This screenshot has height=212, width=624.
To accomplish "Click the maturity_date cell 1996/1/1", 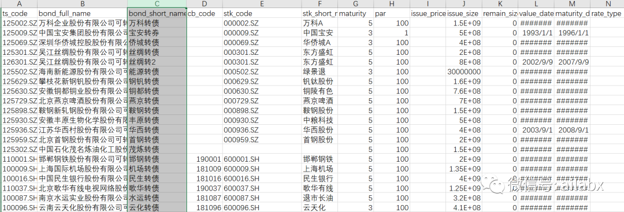I will pyautogui.click(x=572, y=33).
